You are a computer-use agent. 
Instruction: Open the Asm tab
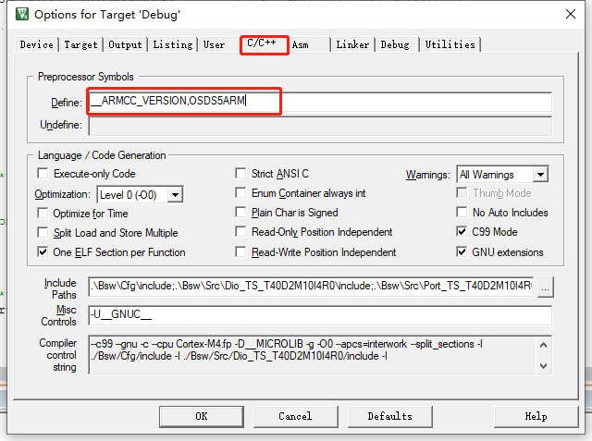(x=301, y=44)
